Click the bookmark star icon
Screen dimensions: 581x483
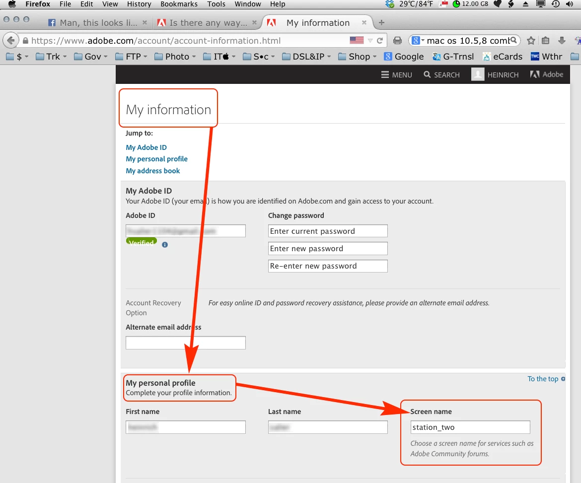coord(531,40)
